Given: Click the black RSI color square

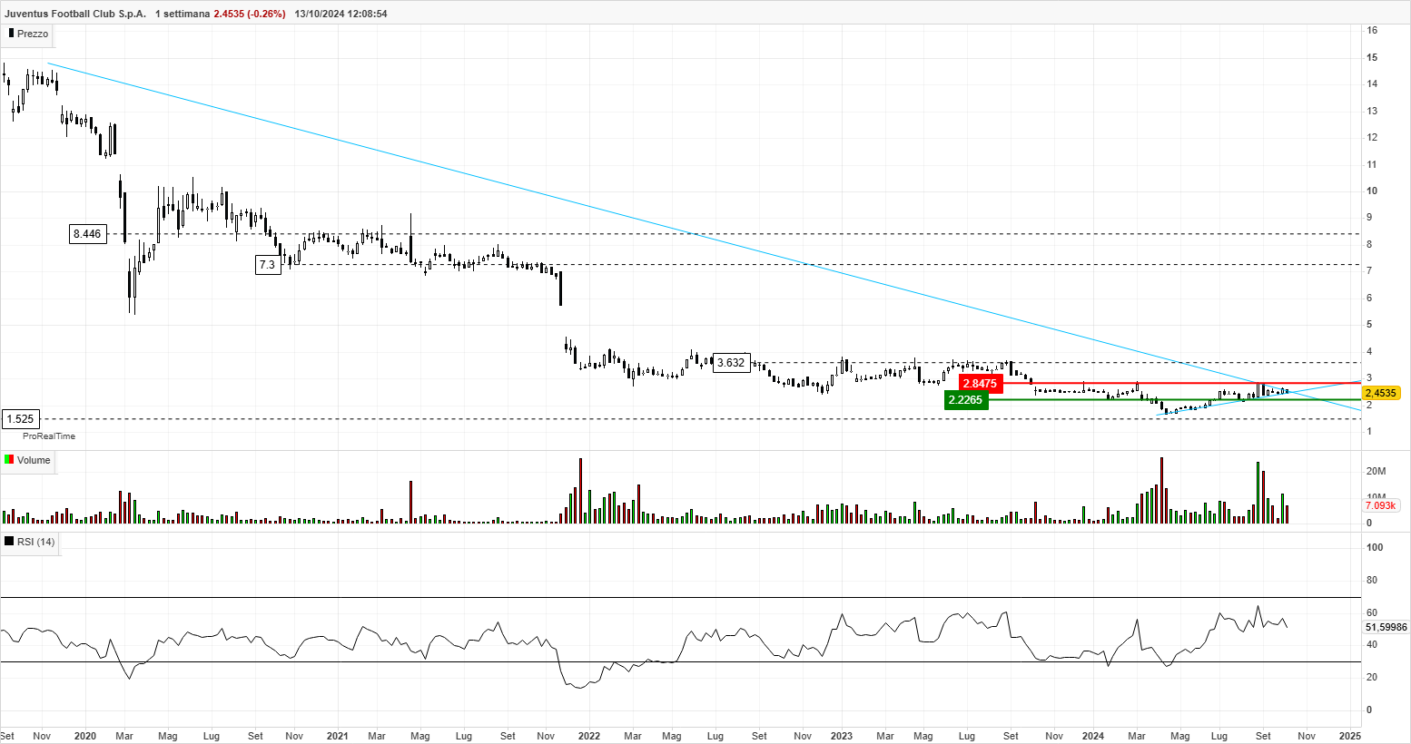Looking at the screenshot, I should click(10, 542).
